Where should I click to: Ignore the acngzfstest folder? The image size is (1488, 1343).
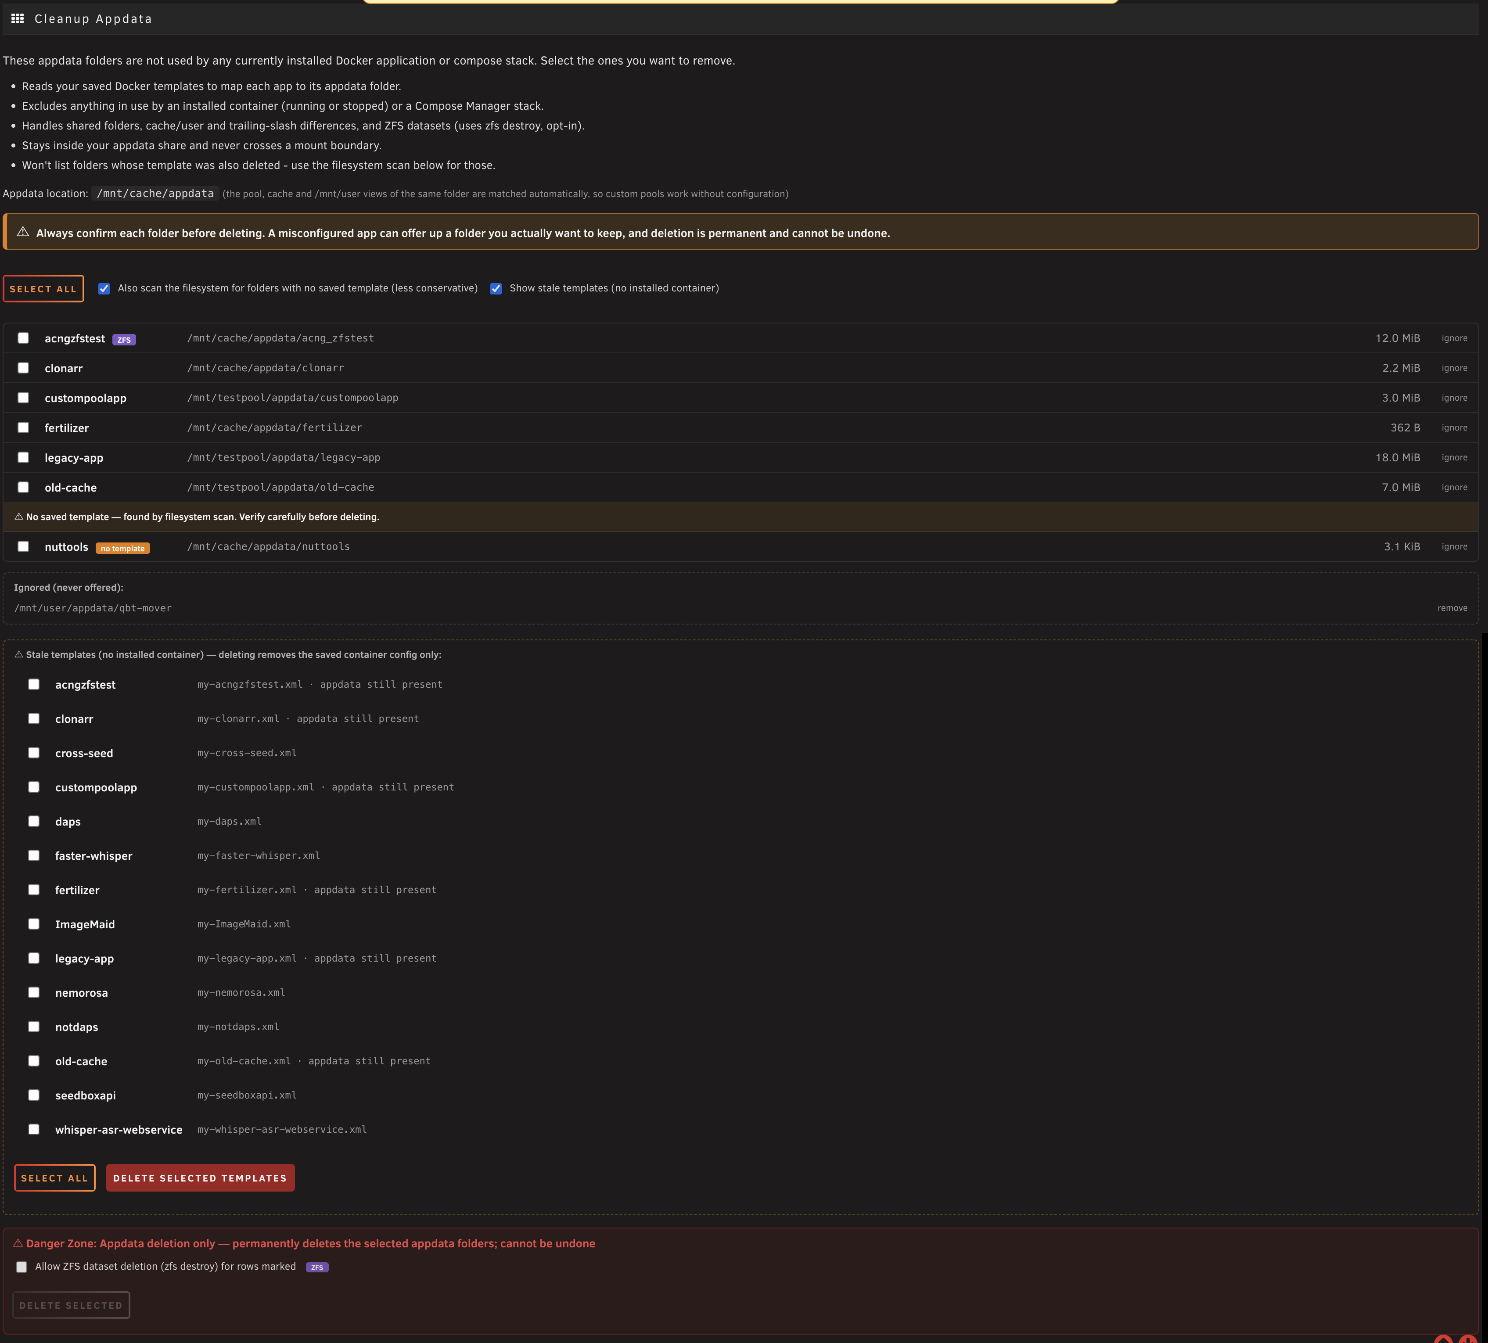pos(1454,338)
